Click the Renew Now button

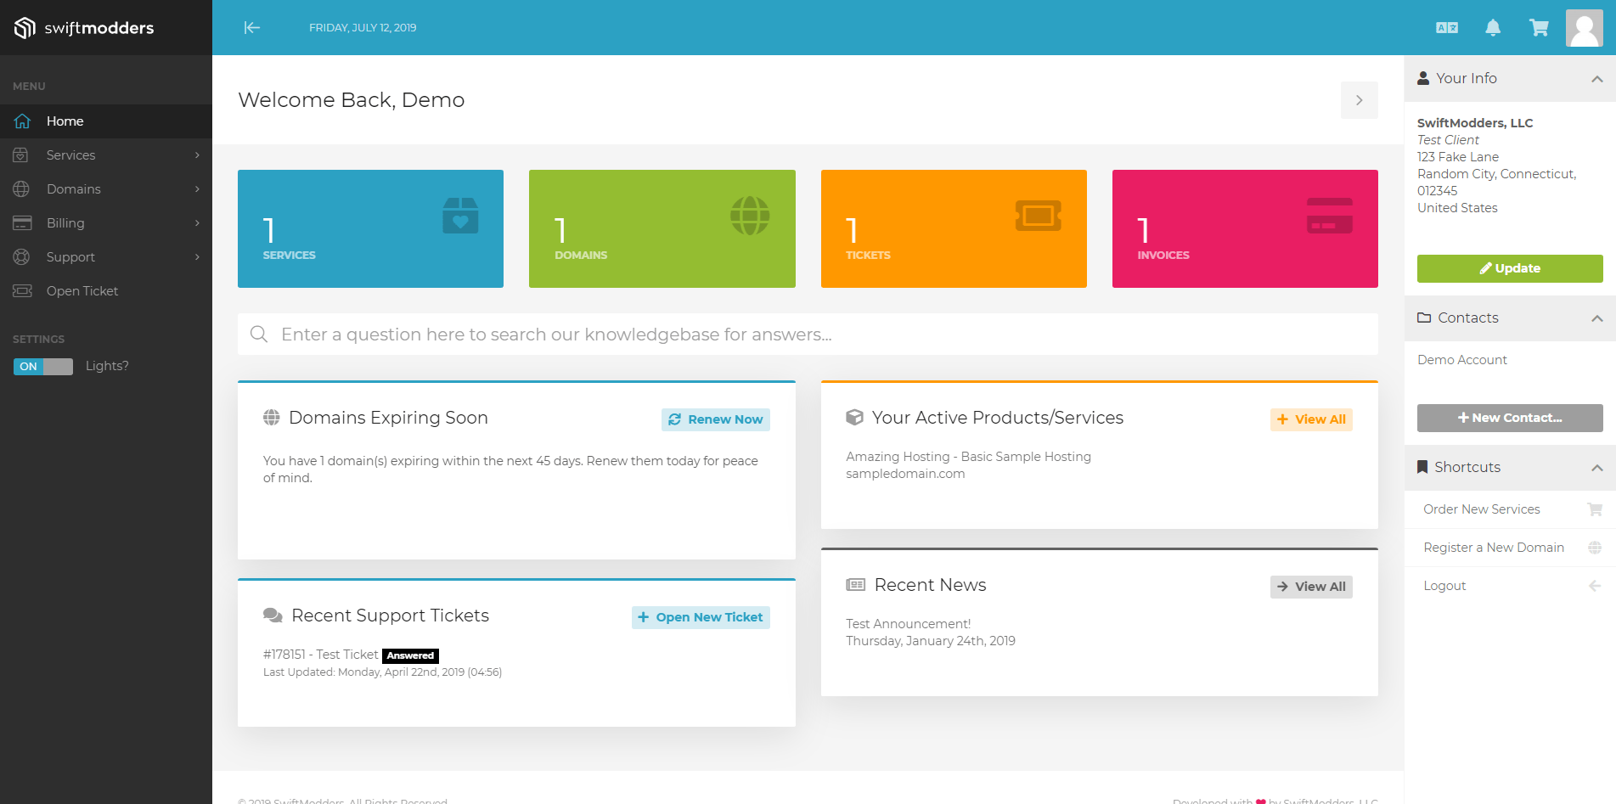tap(715, 419)
